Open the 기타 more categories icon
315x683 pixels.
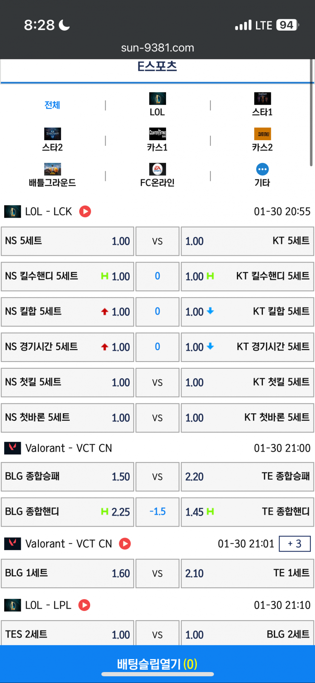click(262, 169)
